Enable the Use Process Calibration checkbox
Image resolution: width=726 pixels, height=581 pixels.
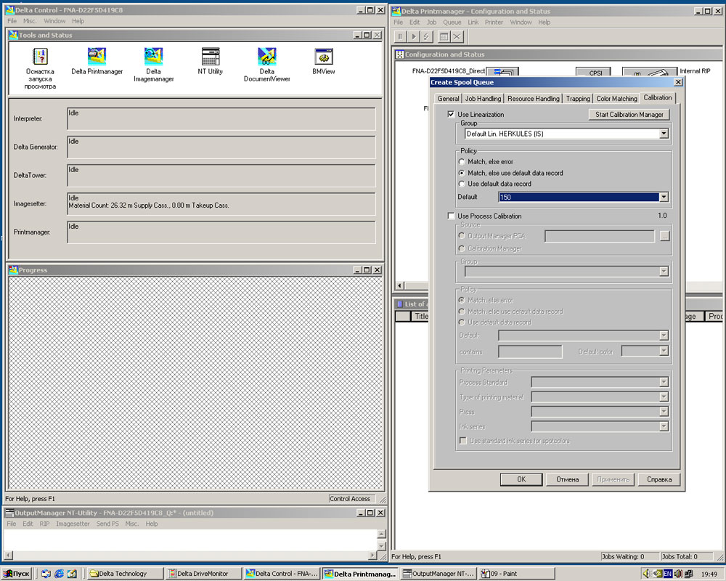point(451,216)
